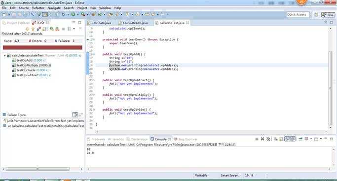Click Rerun Test Failures First icon

pos(57,29)
